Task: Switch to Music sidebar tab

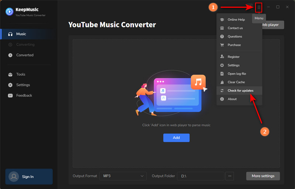Action: [28, 34]
